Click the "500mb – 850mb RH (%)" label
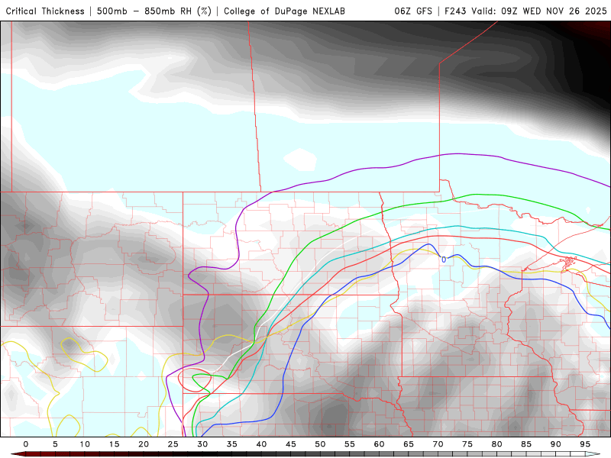The height and width of the screenshot is (458, 611). tap(154, 11)
